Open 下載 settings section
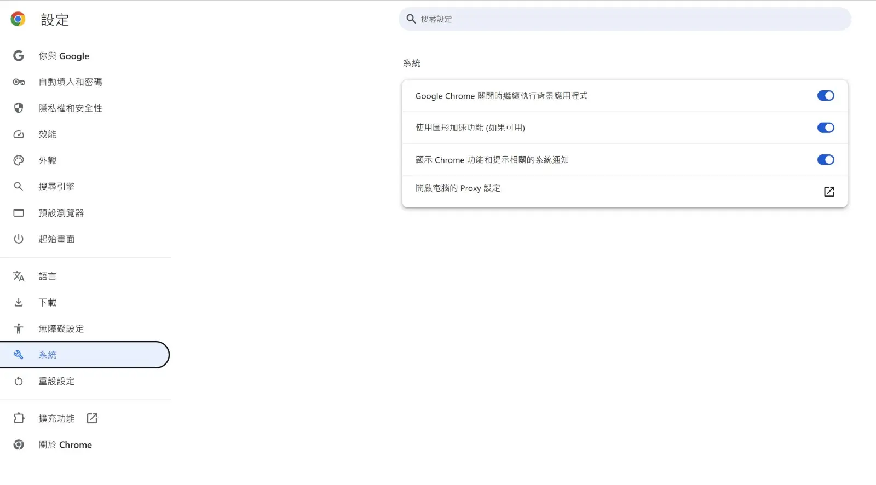This screenshot has height=485, width=876. 85,302
